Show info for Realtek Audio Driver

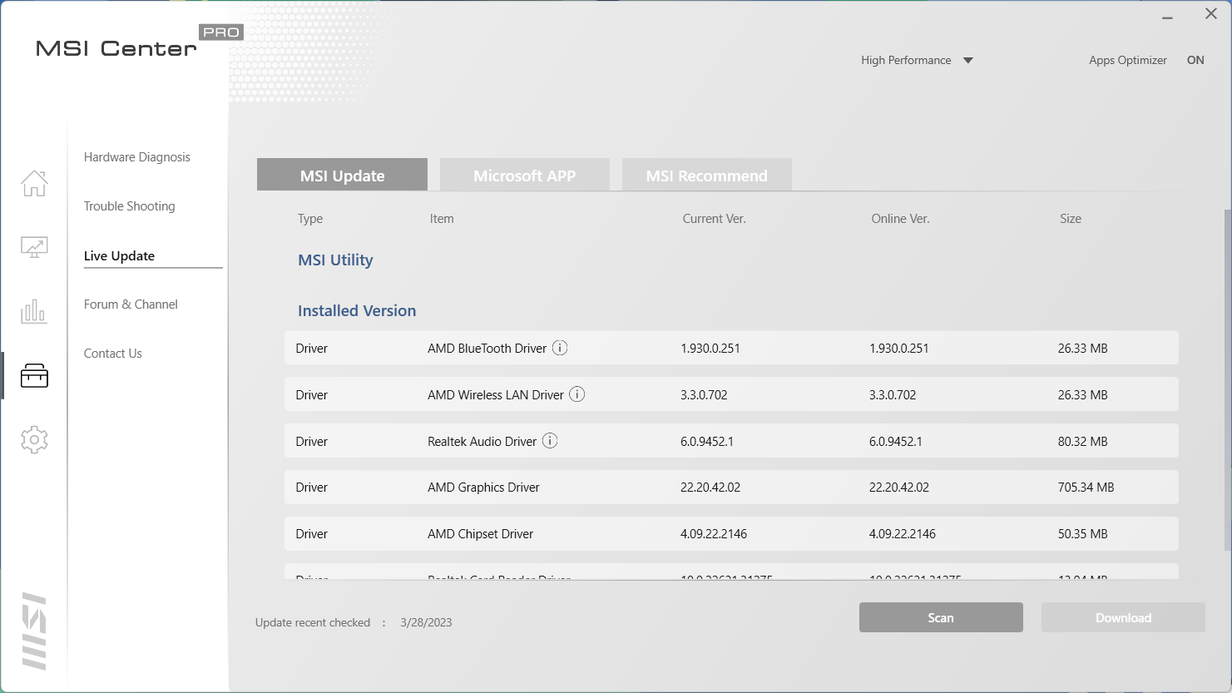point(550,441)
